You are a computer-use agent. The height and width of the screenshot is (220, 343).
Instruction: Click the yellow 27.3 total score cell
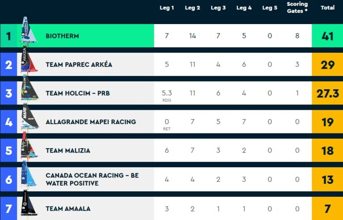327,93
